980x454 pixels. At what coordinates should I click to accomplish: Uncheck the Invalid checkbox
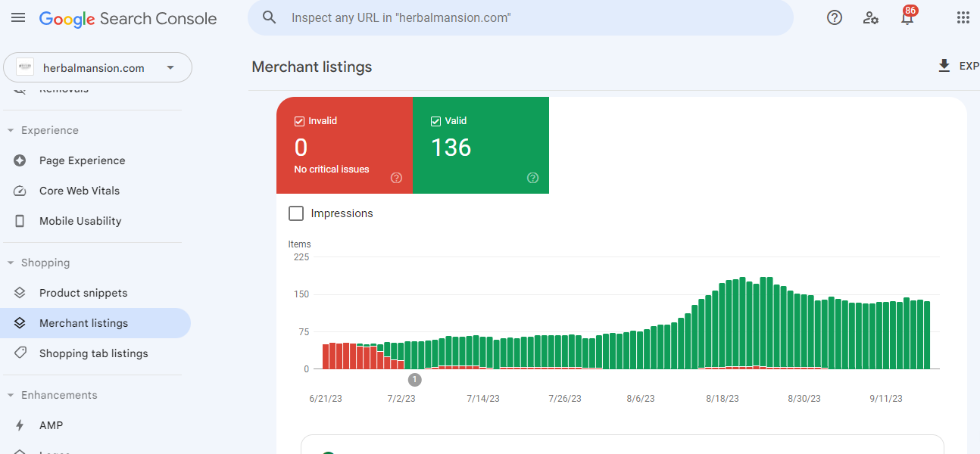pyautogui.click(x=299, y=121)
